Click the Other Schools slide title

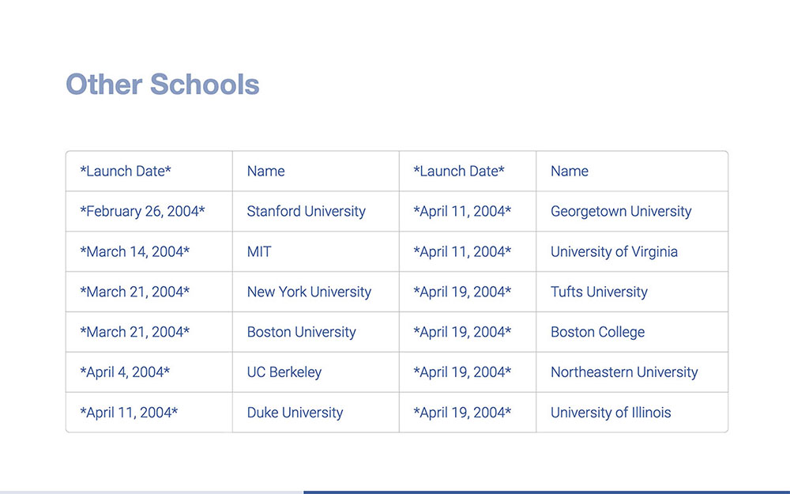pyautogui.click(x=162, y=85)
